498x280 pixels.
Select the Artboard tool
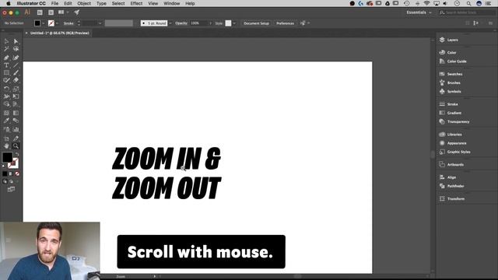[x=6, y=138]
